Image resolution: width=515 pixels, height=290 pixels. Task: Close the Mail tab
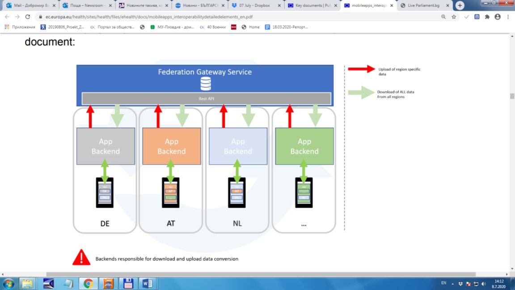click(54, 5)
